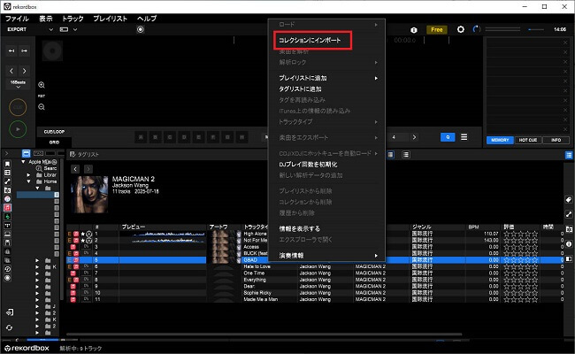Toggle the blue sub-panel icon at far right

(x=569, y=155)
